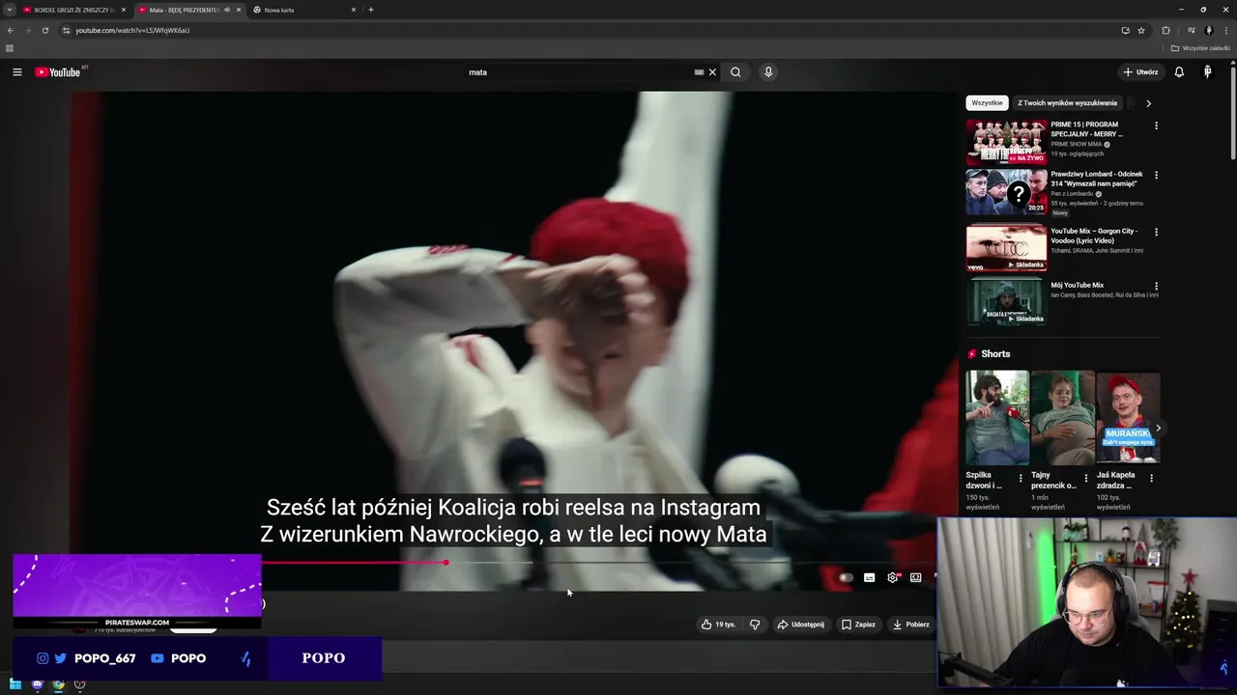Run the search with the magnifier button

(x=735, y=72)
